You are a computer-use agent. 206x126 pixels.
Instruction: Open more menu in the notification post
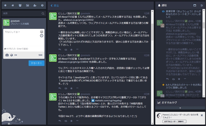pyautogui.click(x=185, y=79)
